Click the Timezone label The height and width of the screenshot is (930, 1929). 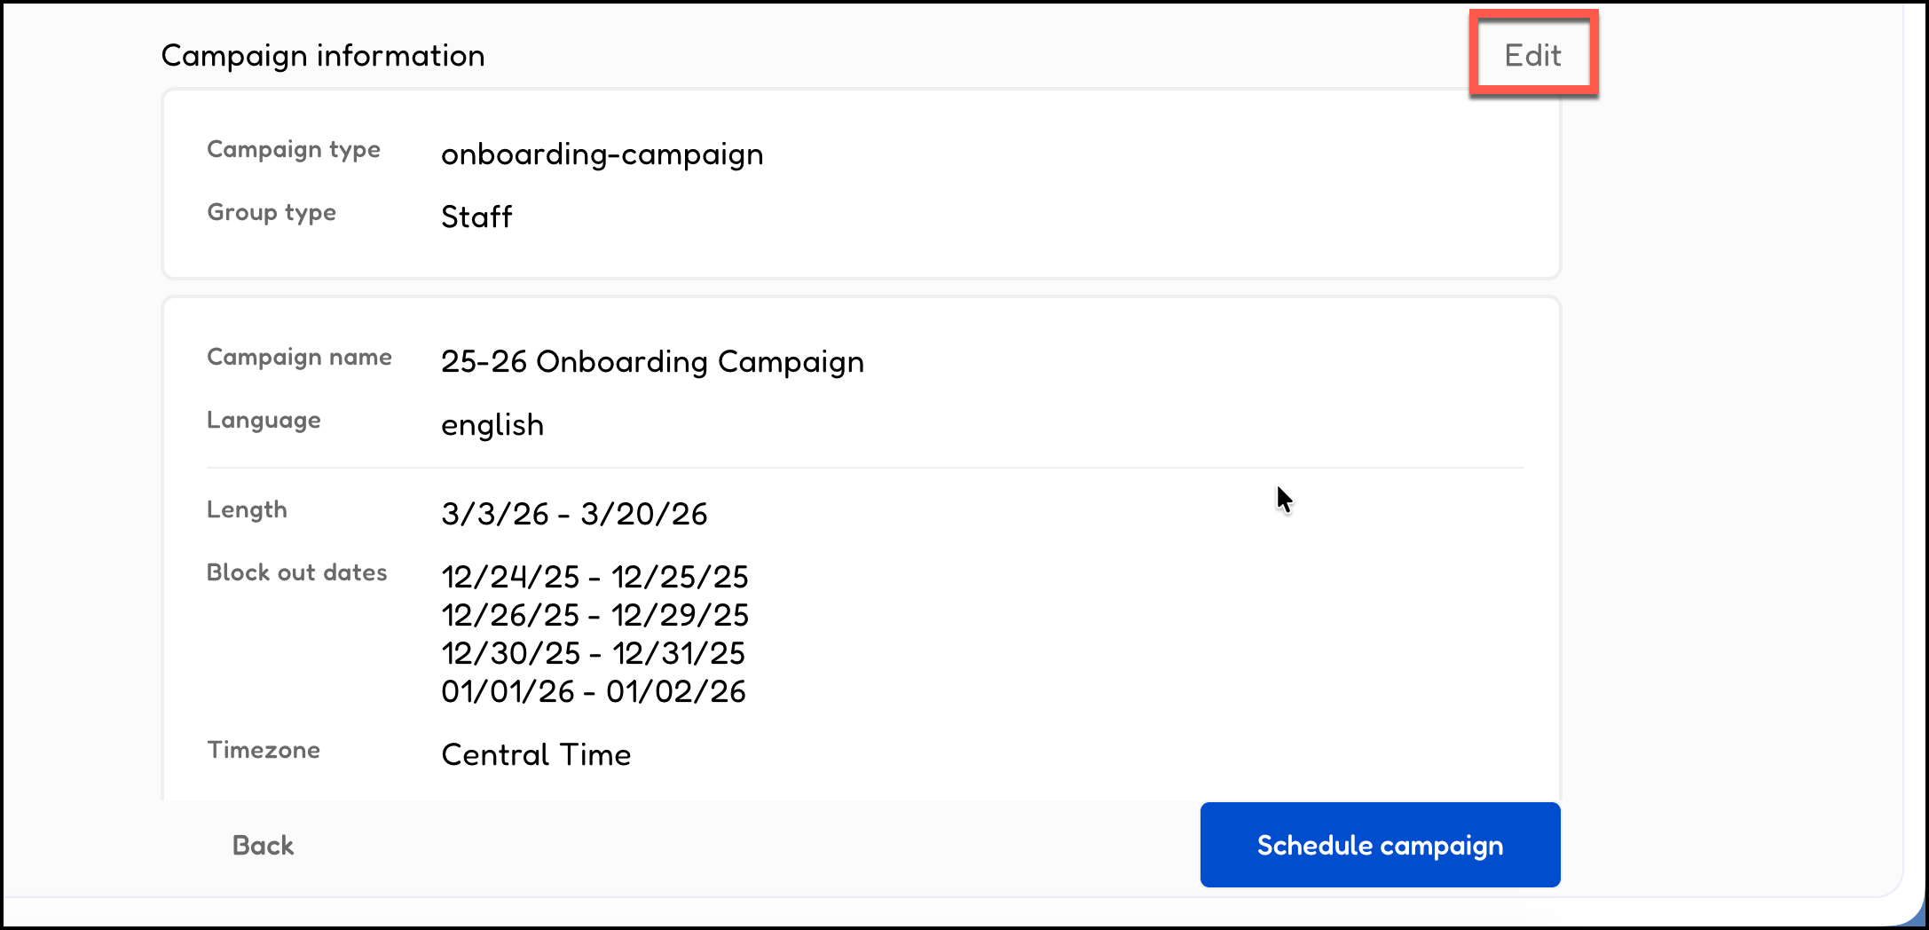[264, 750]
